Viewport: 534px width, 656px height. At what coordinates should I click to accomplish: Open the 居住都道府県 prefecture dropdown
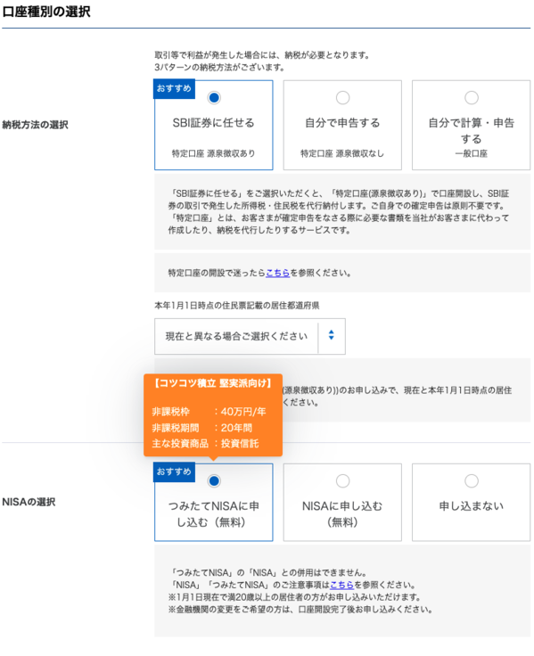250,336
